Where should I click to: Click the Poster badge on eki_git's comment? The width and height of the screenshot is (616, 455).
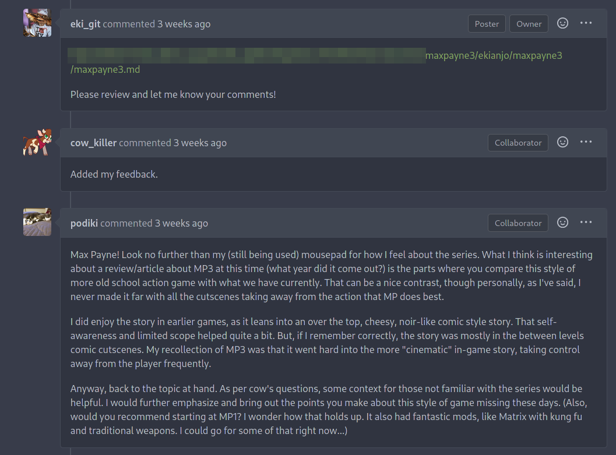point(487,24)
